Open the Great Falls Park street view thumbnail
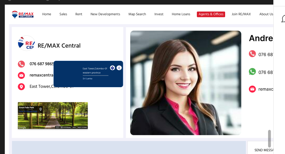The width and height of the screenshot is (285, 154). (53, 116)
